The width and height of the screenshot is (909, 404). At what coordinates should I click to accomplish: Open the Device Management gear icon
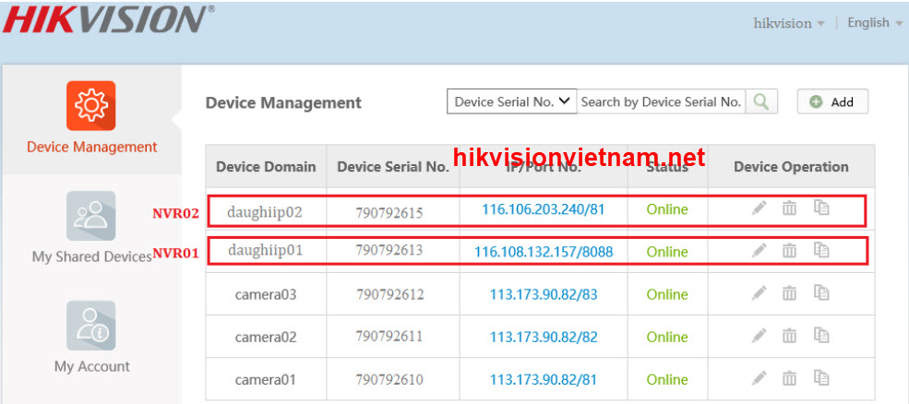91,105
